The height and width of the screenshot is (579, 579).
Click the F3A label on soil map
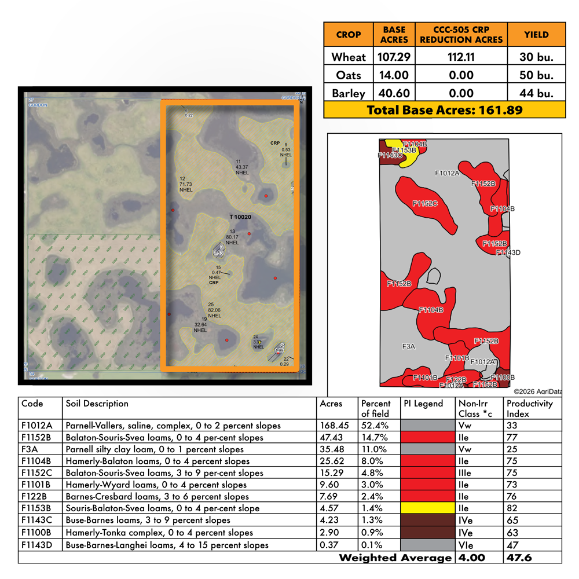408,346
